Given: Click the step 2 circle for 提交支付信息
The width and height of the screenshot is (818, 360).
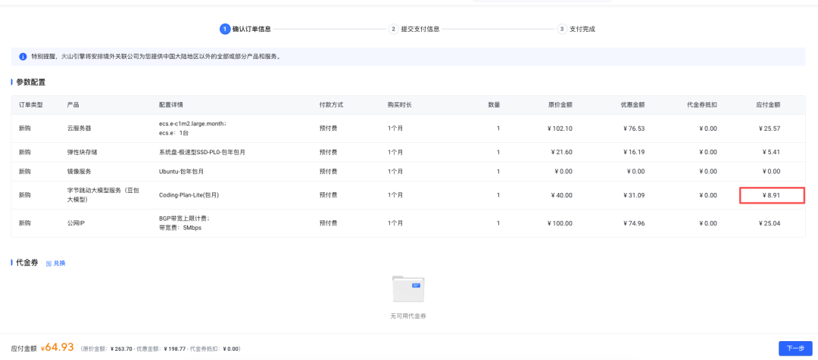Looking at the screenshot, I should [x=393, y=29].
